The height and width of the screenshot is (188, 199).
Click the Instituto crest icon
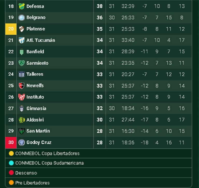pyautogui.click(x=22, y=97)
